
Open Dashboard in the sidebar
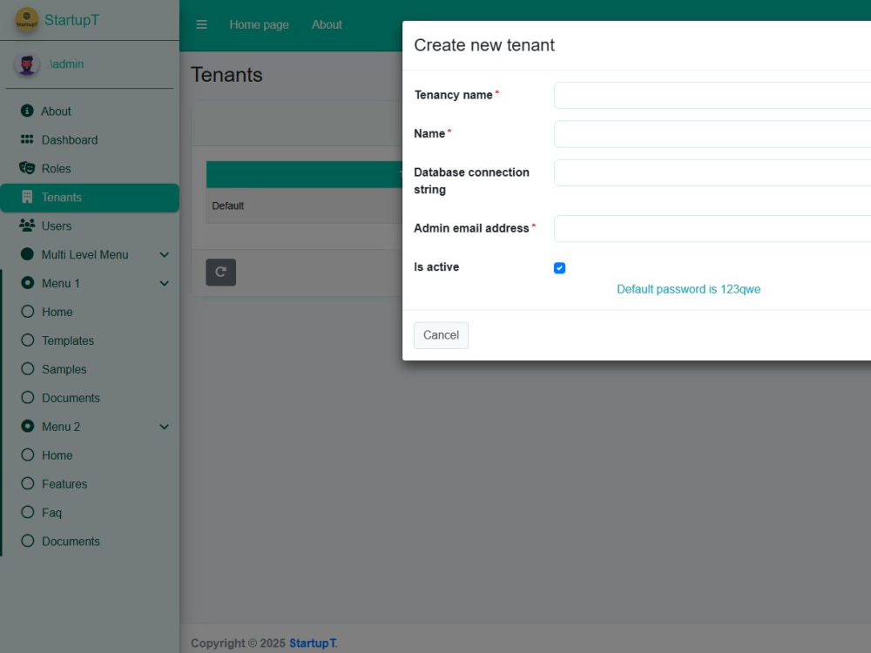tap(90, 140)
